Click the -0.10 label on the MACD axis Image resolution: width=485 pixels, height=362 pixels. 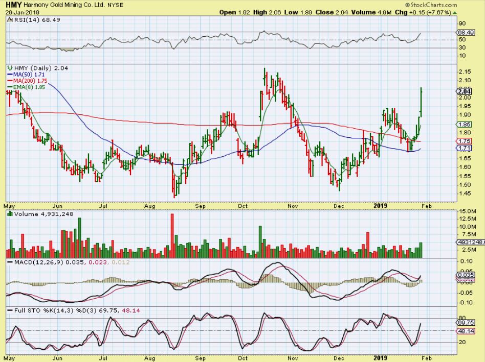pos(465,302)
